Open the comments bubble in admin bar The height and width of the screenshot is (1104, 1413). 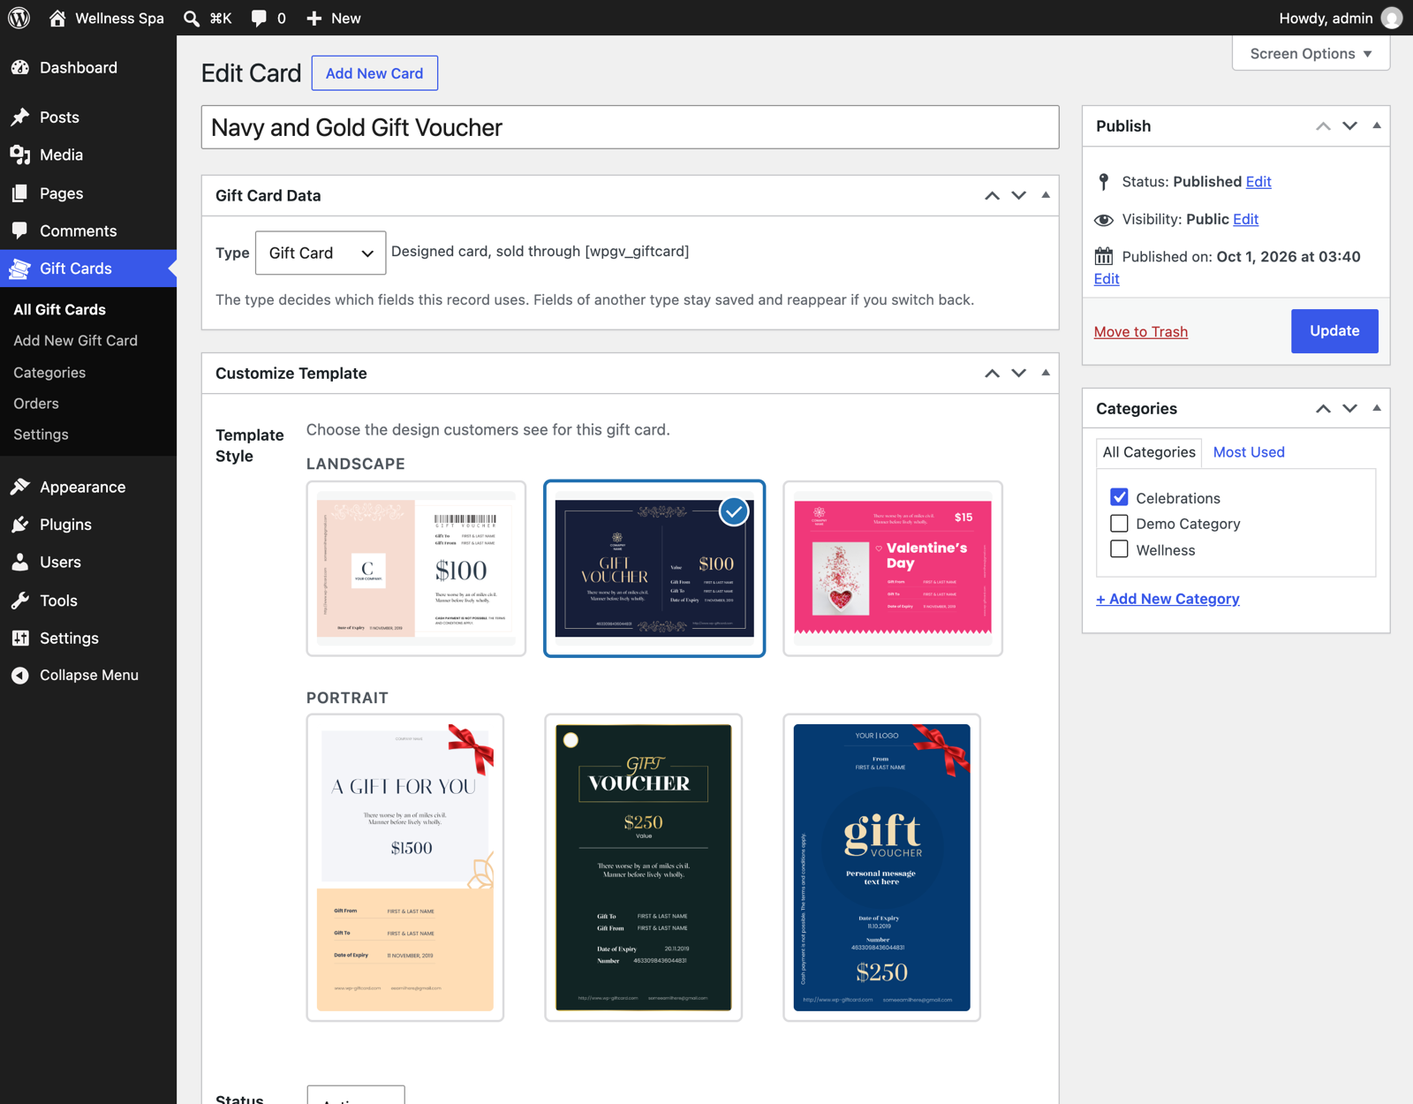[x=259, y=18]
